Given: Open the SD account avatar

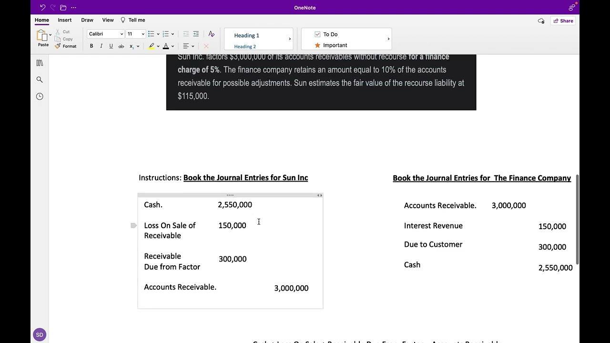Looking at the screenshot, I should [40, 335].
